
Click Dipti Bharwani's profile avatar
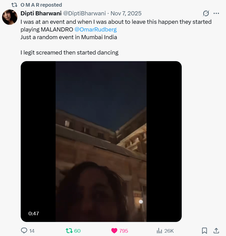(x=10, y=17)
